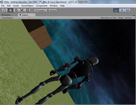Advance one frame with Step button
The width and height of the screenshot is (136, 105).
pos(128,10)
